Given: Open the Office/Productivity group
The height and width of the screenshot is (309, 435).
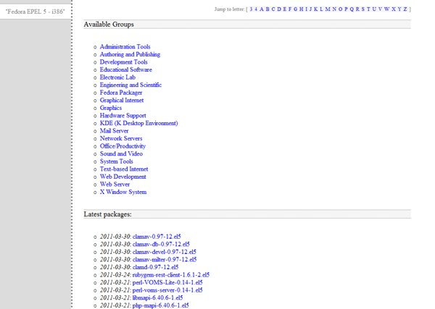Looking at the screenshot, I should [123, 146].
